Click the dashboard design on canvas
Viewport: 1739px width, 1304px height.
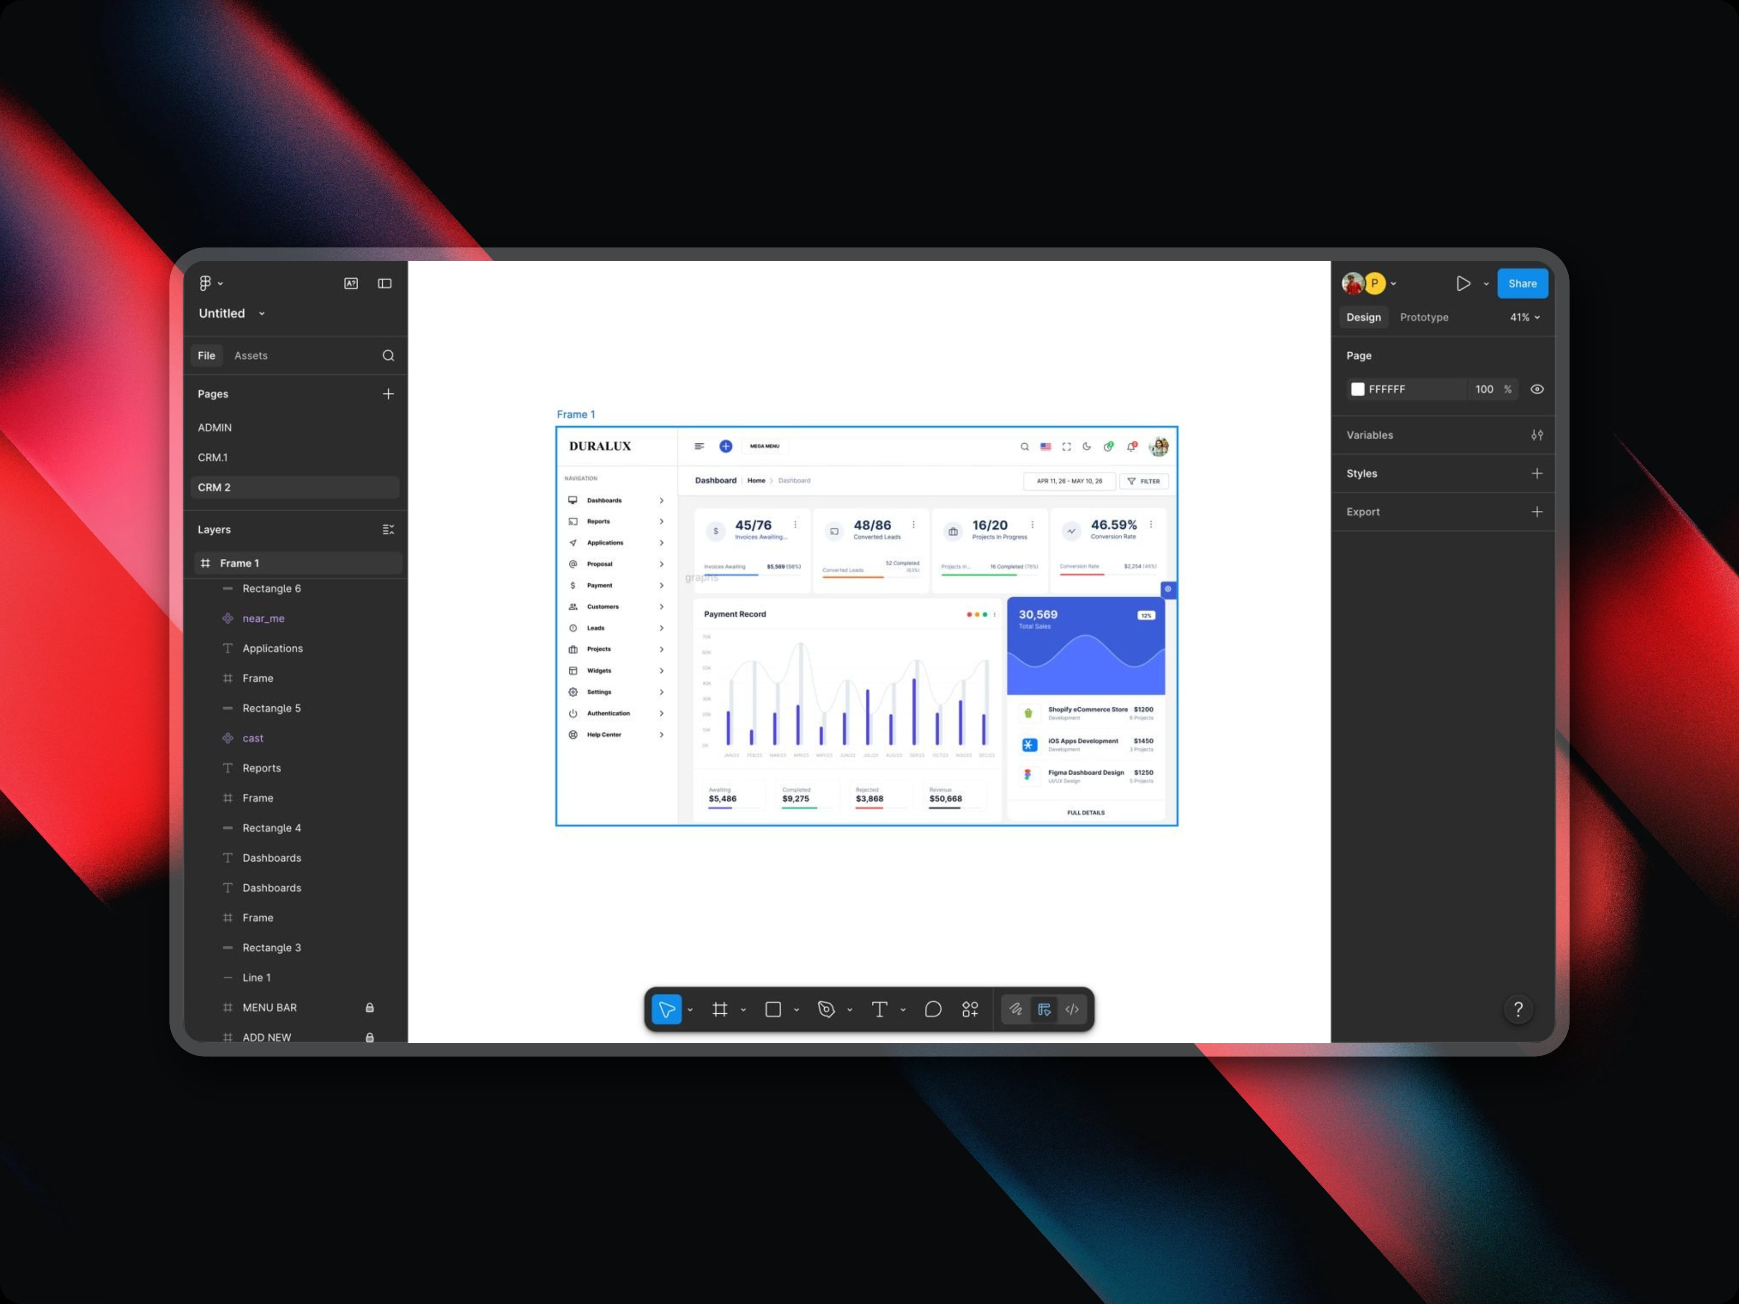[866, 626]
